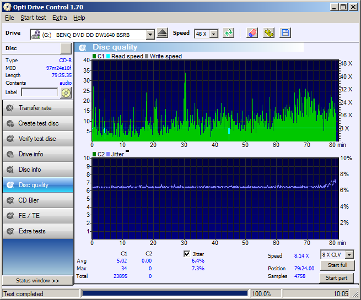Click the C1 Total value 23895

pos(120,276)
